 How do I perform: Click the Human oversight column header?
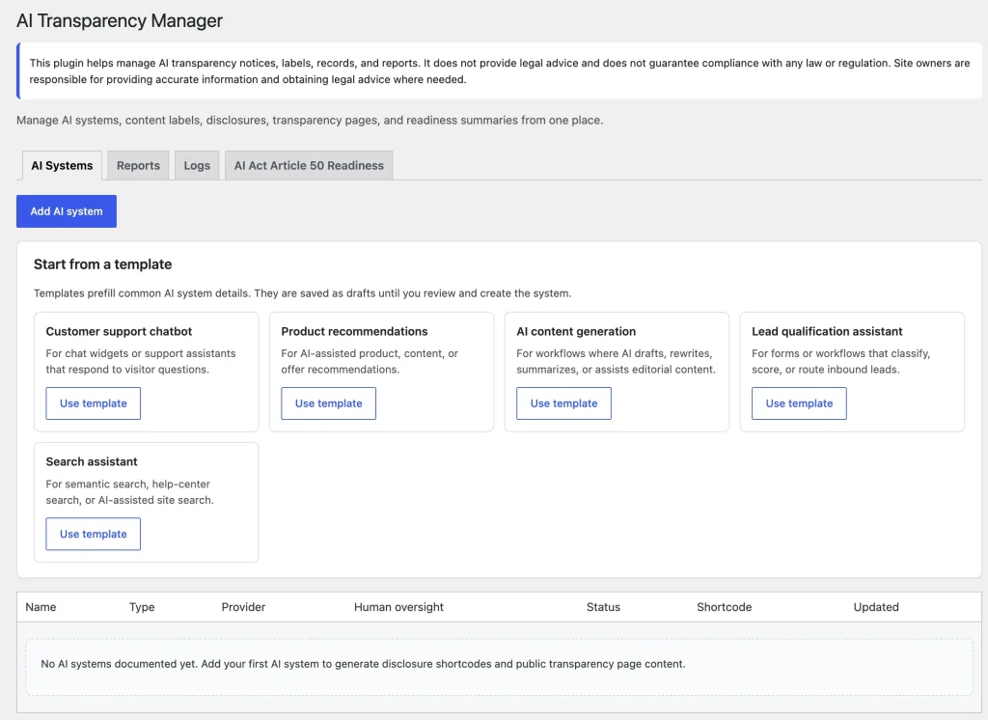pos(398,607)
